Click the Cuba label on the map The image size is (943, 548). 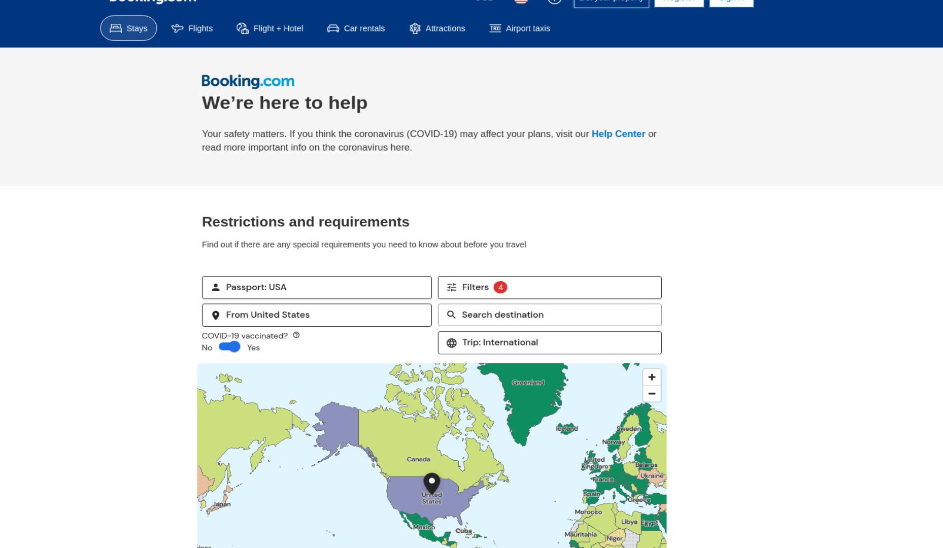pyautogui.click(x=463, y=531)
